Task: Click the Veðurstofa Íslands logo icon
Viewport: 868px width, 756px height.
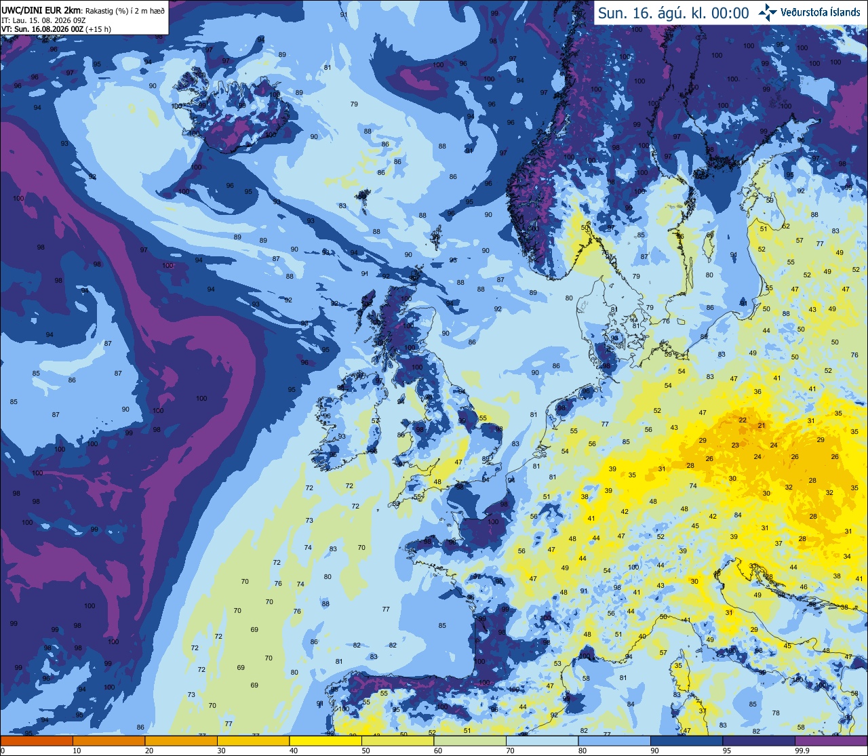Action: [768, 12]
